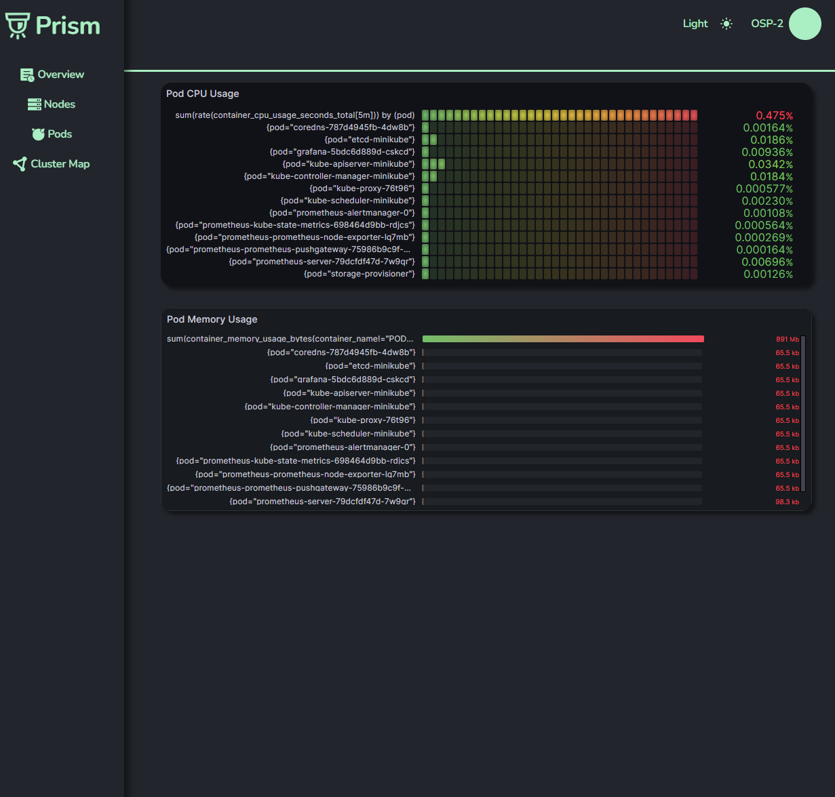Open the OSP-2 user avatar
The width and height of the screenshot is (835, 797).
pos(805,24)
